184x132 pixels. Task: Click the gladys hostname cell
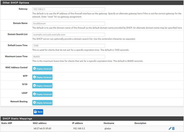107,129
